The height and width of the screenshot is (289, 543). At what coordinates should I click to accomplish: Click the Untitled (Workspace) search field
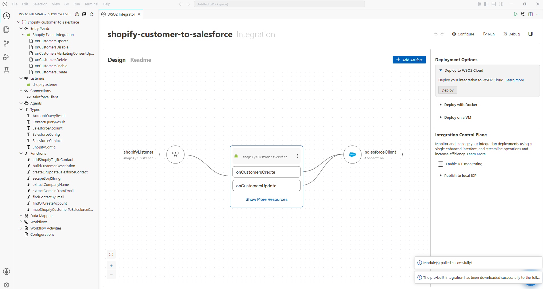pyautogui.click(x=279, y=4)
